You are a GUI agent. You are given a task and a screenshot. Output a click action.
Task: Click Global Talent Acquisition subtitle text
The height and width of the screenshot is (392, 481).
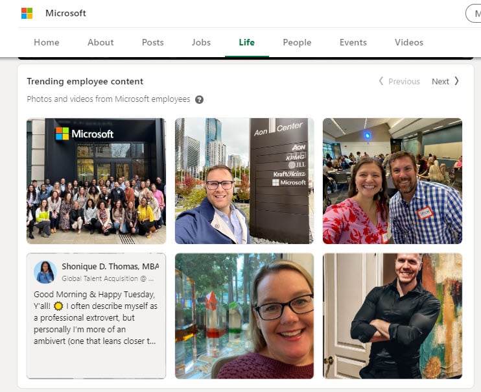click(108, 278)
